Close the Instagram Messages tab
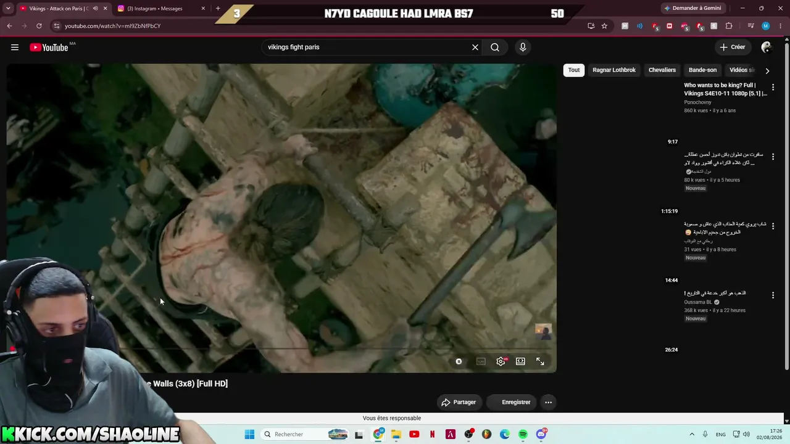This screenshot has height=444, width=790. pyautogui.click(x=203, y=9)
